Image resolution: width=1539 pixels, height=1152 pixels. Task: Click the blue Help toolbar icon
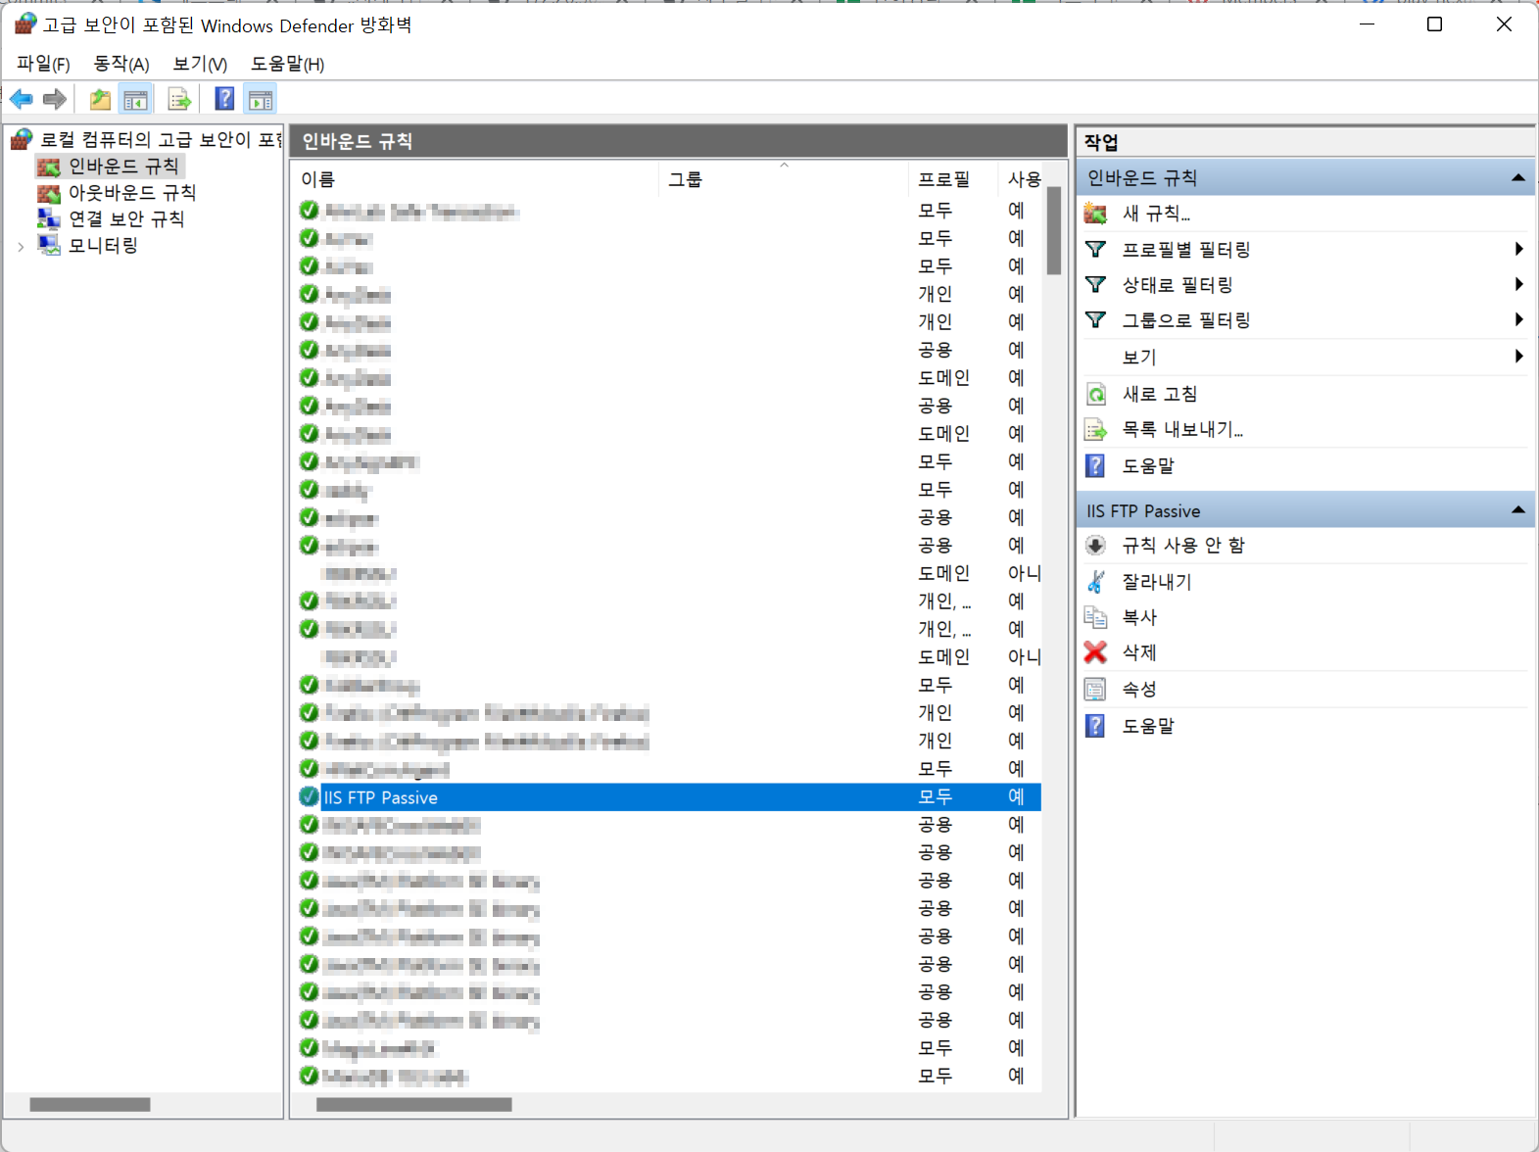(224, 99)
